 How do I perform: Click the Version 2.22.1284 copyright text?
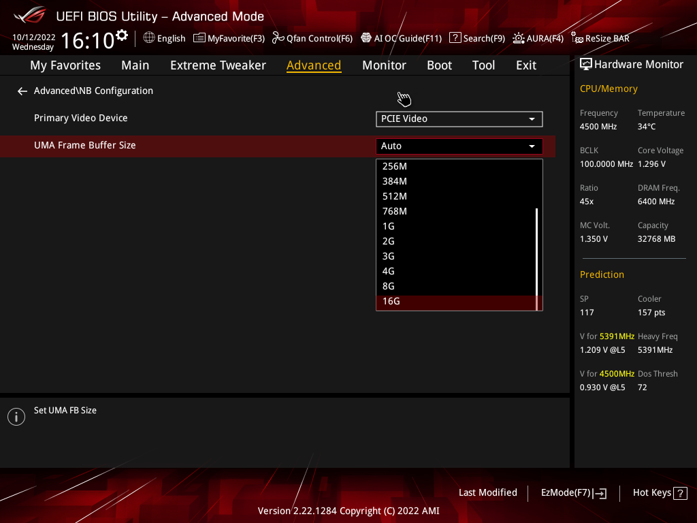[x=348, y=511]
